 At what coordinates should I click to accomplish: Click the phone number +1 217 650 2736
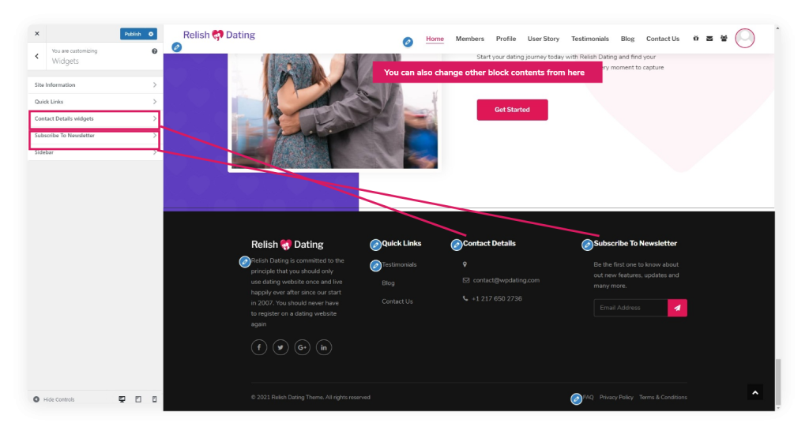tap(497, 299)
